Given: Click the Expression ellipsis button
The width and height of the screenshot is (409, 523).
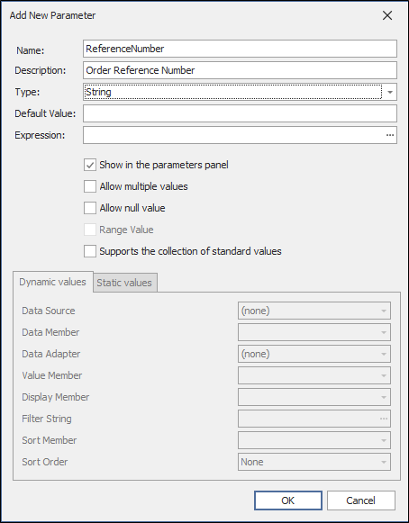Looking at the screenshot, I should click(390, 135).
